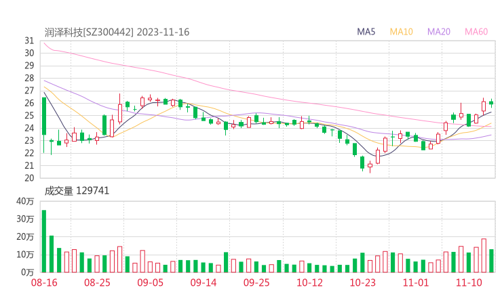Click the price axis label 25
The width and height of the screenshot is (502, 298).
(x=29, y=115)
